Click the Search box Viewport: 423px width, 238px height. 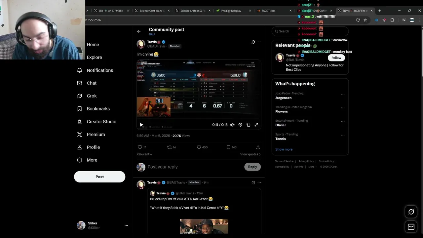(310, 31)
